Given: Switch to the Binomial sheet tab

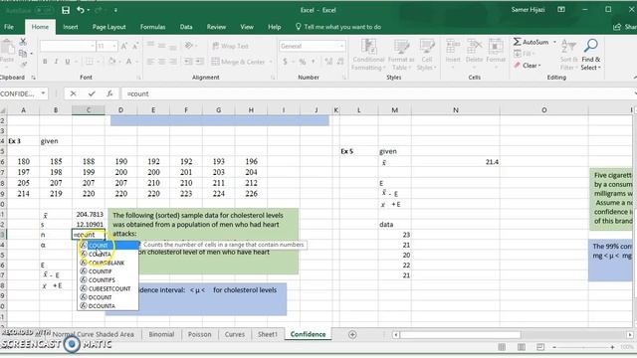Looking at the screenshot, I should tap(161, 334).
